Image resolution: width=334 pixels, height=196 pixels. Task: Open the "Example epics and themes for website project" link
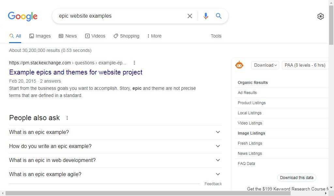pyautogui.click(x=76, y=72)
